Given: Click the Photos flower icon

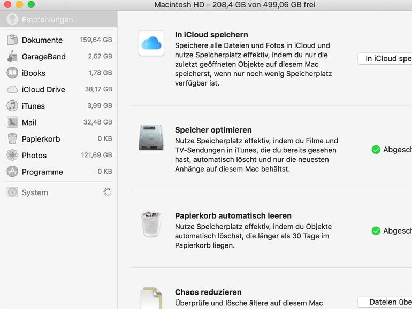Looking at the screenshot, I should 12,155.
